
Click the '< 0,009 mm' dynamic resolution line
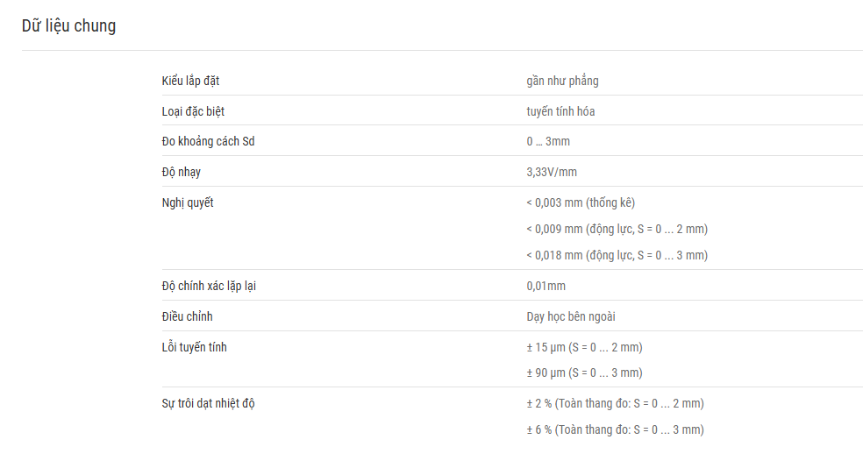coord(617,229)
